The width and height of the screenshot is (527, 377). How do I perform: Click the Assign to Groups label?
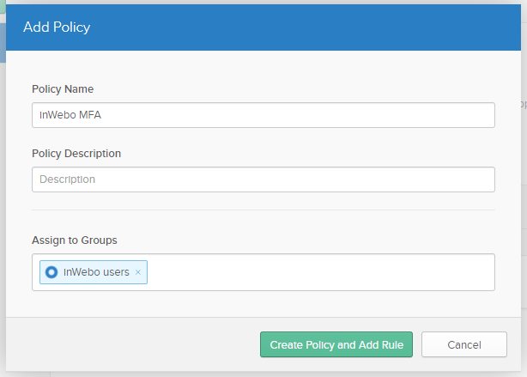point(75,240)
